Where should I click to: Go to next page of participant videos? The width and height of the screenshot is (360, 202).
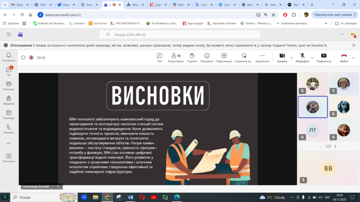[x=335, y=146]
